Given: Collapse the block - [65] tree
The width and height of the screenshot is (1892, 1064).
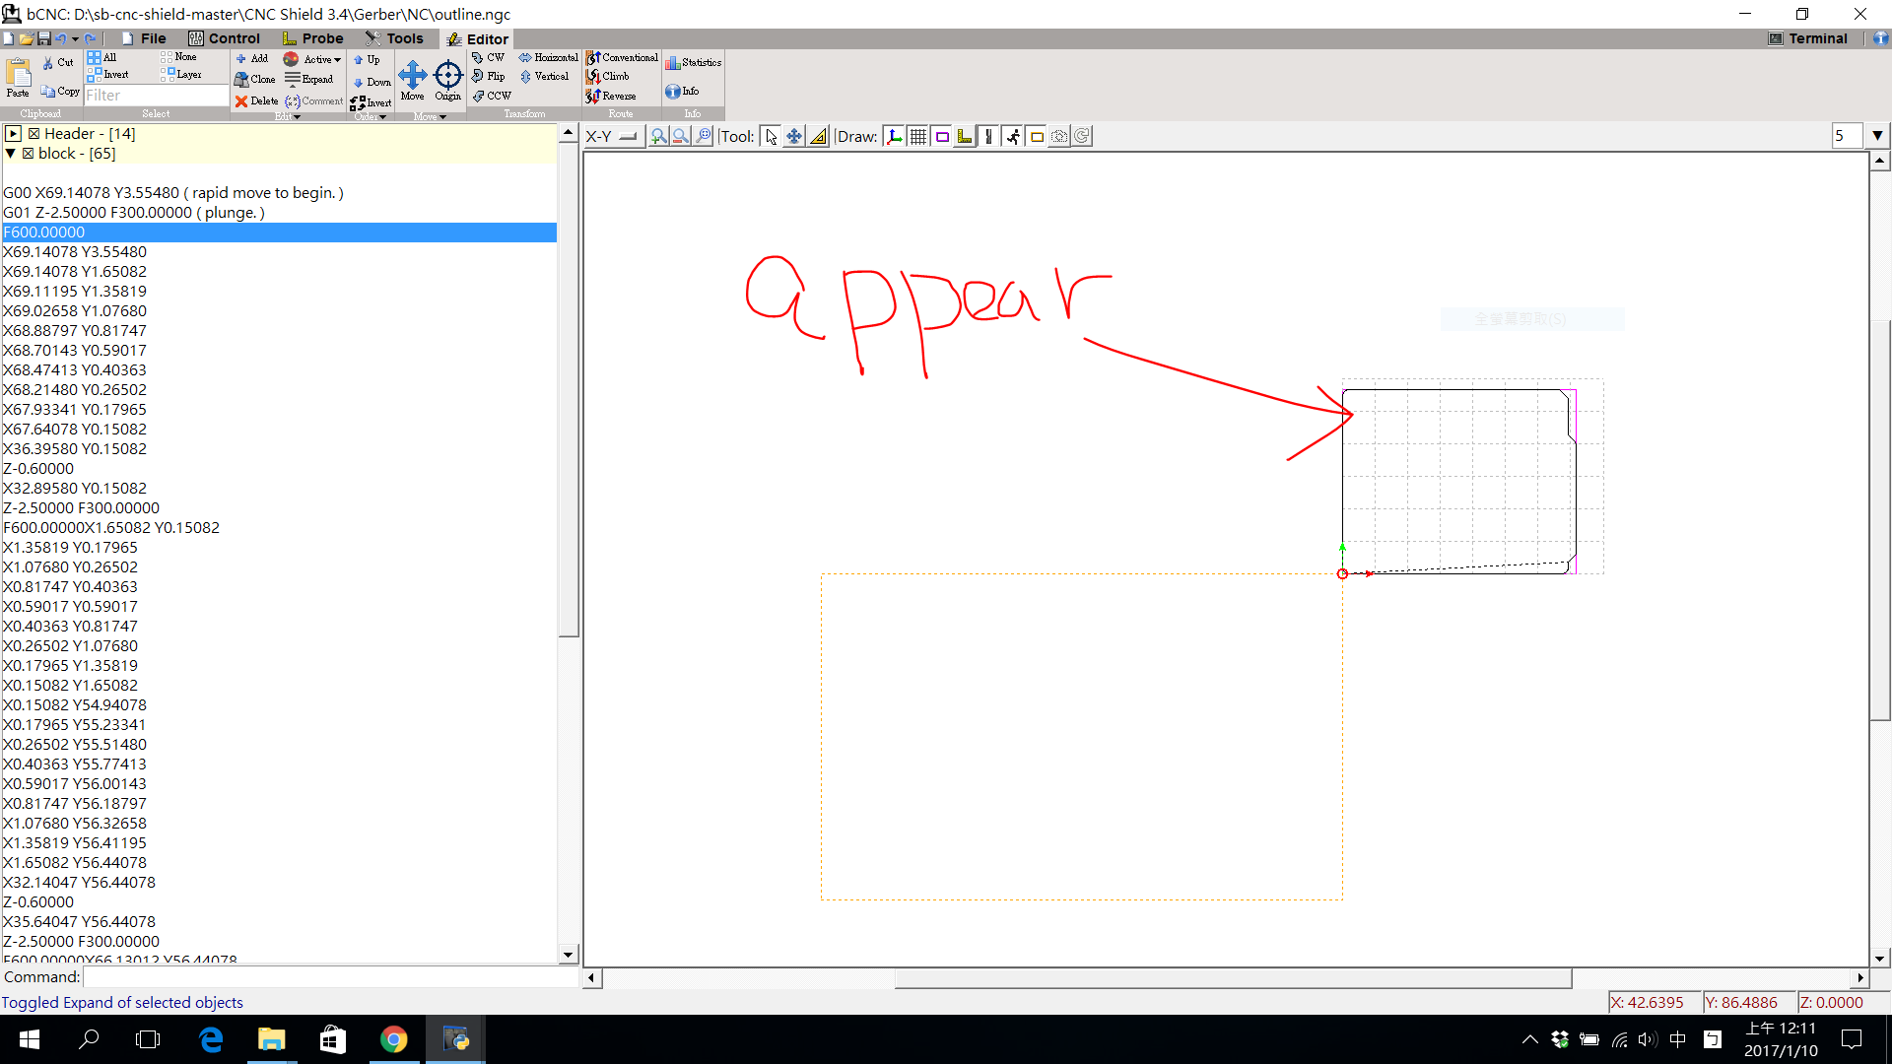Looking at the screenshot, I should [11, 154].
